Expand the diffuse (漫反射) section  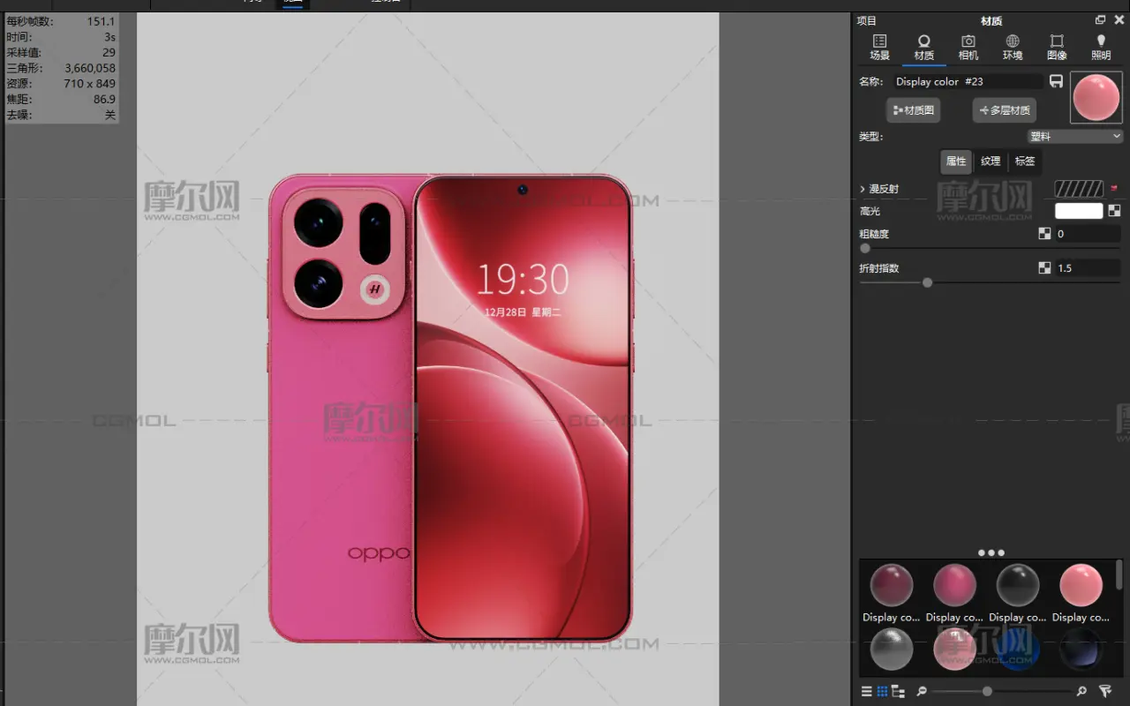(863, 189)
